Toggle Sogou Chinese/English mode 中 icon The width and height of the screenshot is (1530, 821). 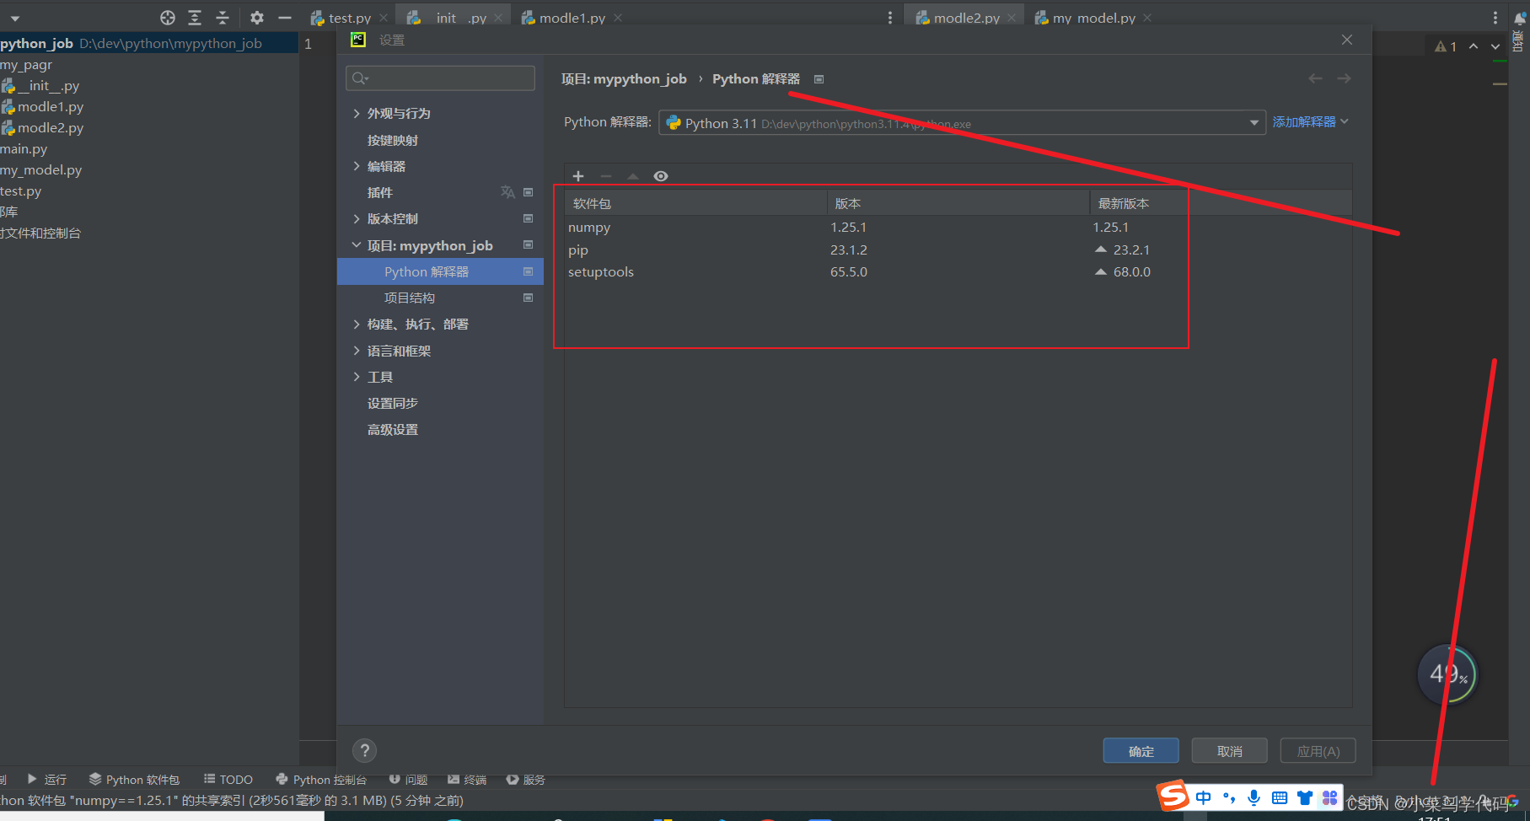click(1203, 797)
